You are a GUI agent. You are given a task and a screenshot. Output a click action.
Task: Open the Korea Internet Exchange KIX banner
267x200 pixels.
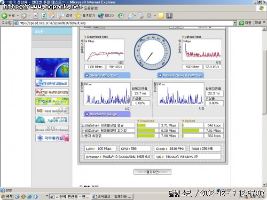52,129
